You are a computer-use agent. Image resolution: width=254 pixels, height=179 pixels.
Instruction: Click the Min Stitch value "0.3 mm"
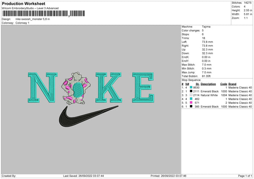click(207, 68)
